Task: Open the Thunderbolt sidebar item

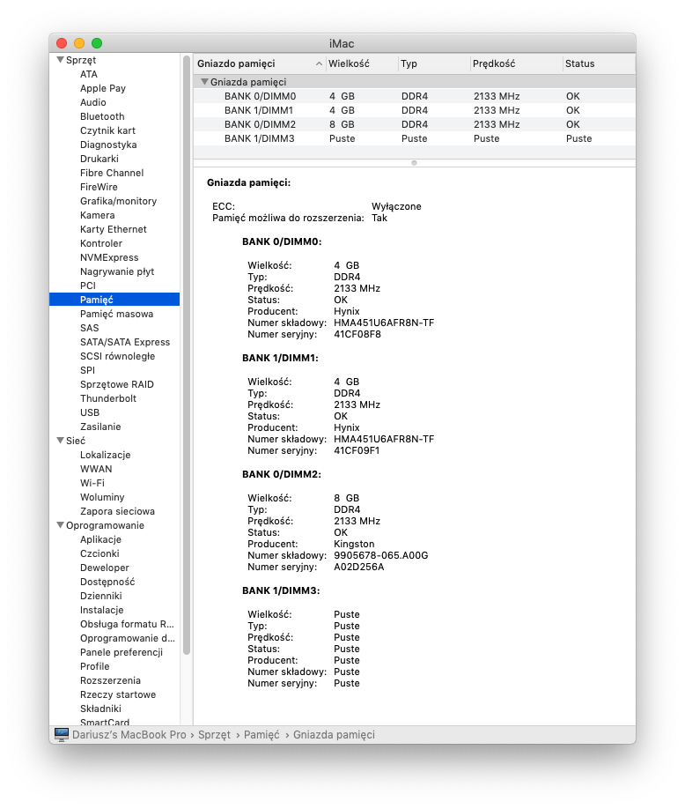Action: point(108,398)
